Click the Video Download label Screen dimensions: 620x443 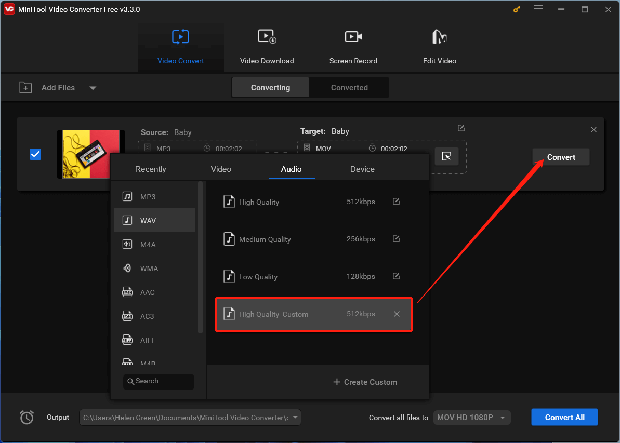(267, 61)
